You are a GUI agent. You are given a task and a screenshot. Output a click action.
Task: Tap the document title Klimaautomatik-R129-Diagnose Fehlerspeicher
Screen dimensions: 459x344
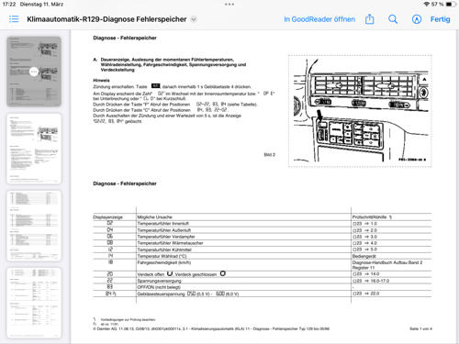coord(106,19)
